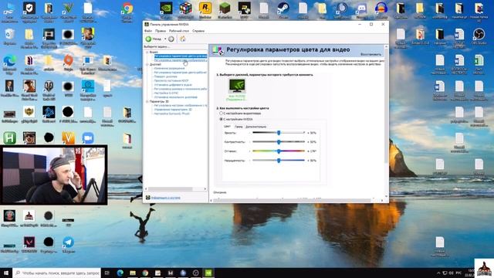Open the Back history dropdown arrow
This screenshot has width=494, height=278.
(x=165, y=39)
